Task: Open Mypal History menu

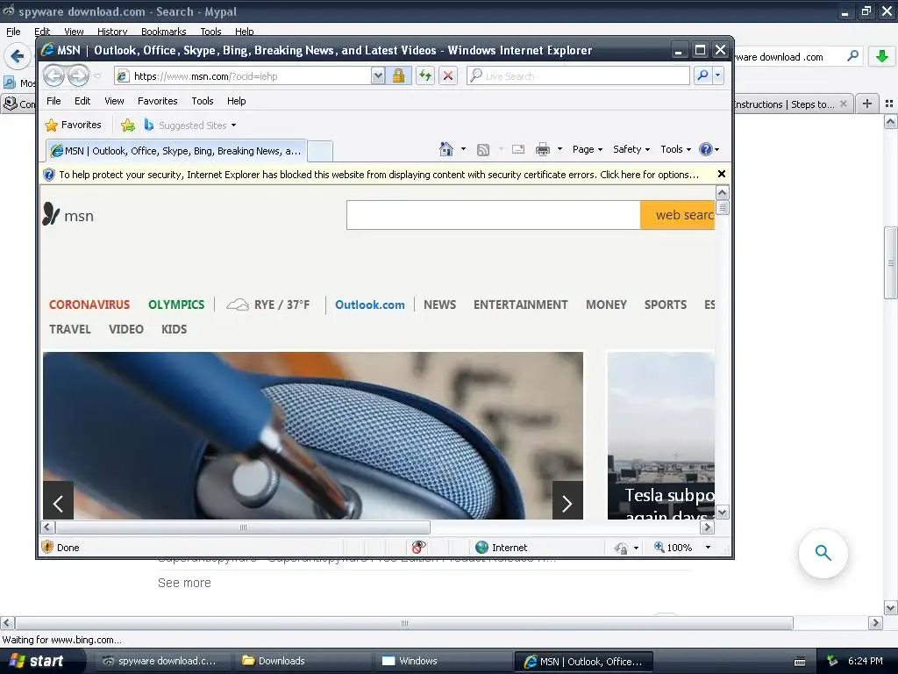Action: (112, 32)
